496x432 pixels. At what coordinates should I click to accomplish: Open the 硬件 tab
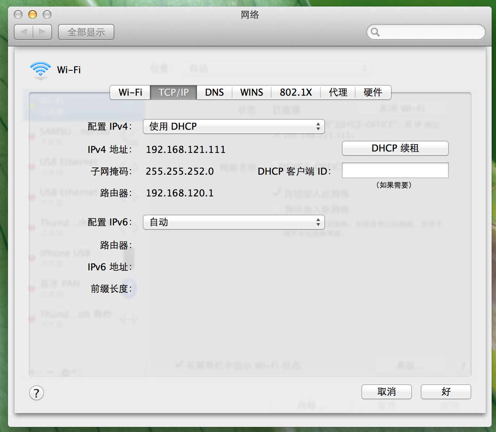click(x=373, y=92)
